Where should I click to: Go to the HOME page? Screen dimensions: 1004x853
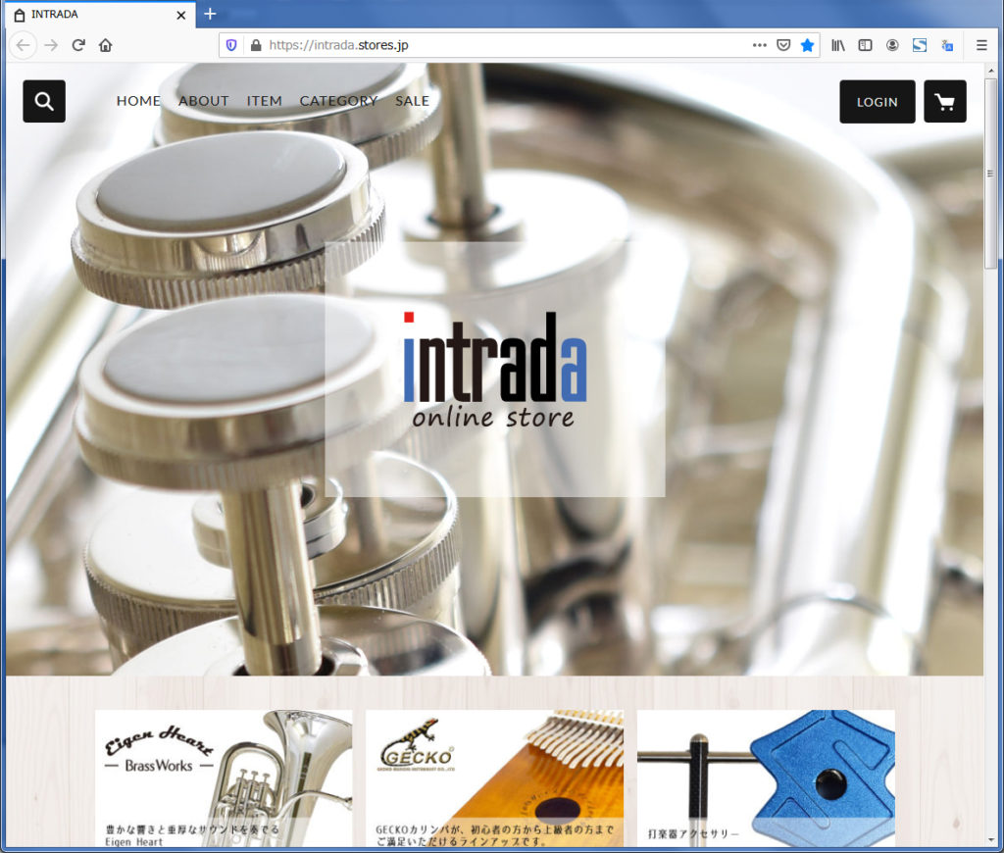pos(138,101)
